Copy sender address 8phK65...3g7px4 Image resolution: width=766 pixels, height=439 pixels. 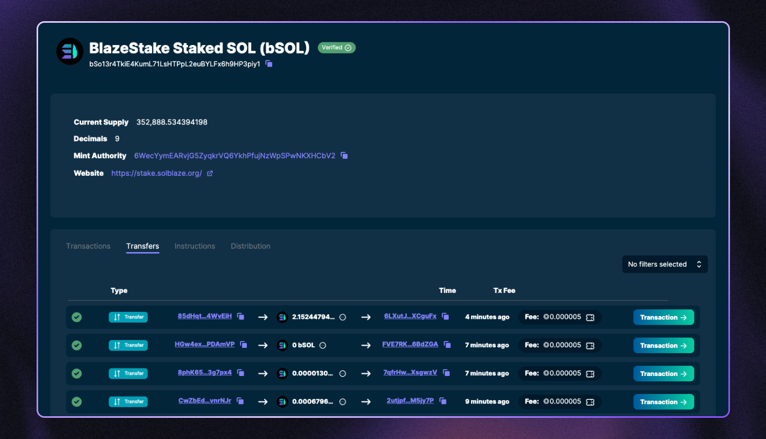click(x=241, y=373)
